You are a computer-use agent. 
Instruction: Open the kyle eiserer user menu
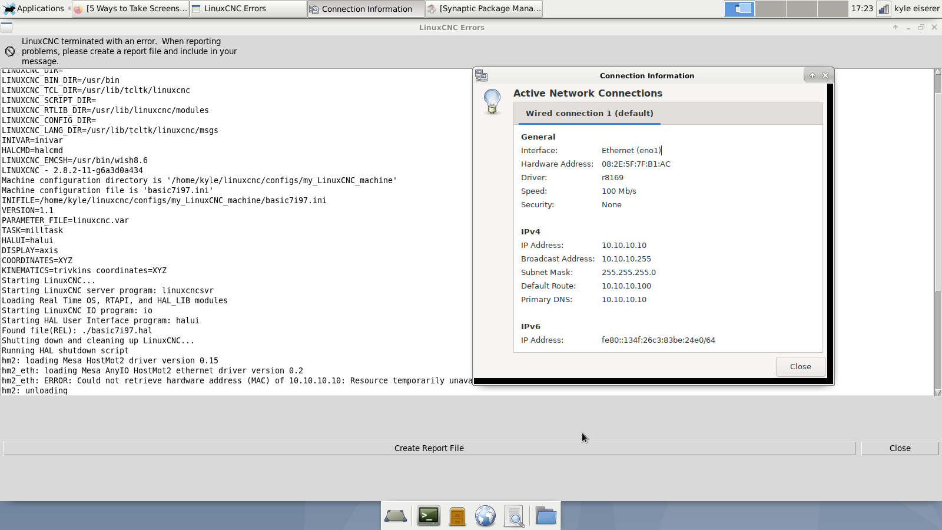click(917, 8)
